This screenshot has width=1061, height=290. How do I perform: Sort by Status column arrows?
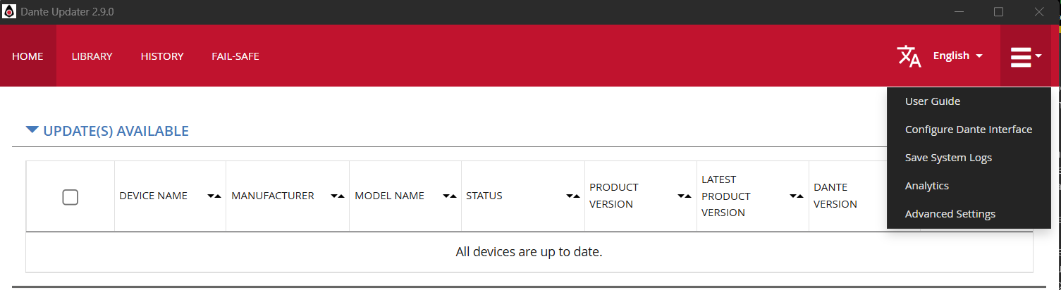(x=573, y=196)
